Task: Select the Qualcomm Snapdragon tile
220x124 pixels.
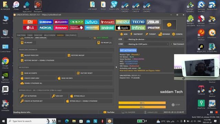Action: coord(76,28)
